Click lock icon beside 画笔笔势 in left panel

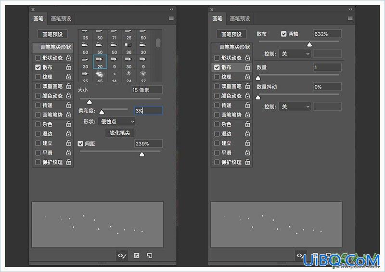tap(69, 115)
